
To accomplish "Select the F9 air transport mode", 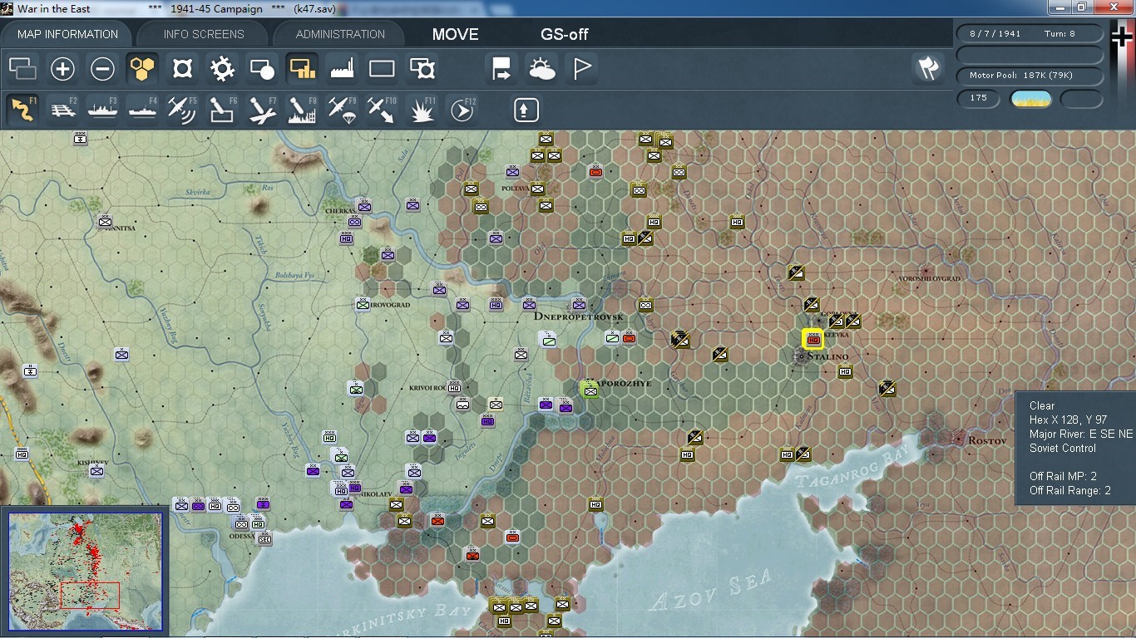I will 342,110.
